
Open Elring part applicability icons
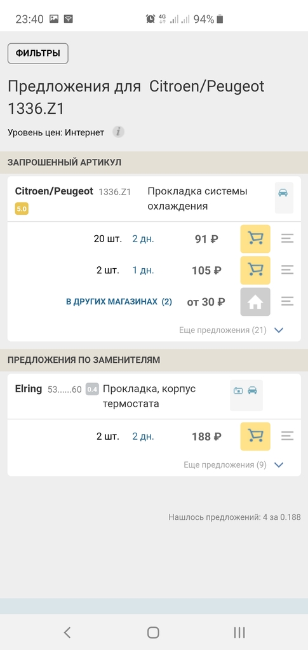pyautogui.click(x=246, y=395)
